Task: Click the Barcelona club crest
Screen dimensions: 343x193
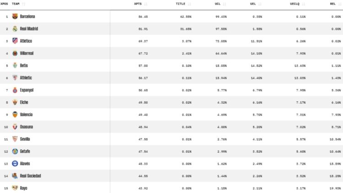Action: [x=15, y=16]
